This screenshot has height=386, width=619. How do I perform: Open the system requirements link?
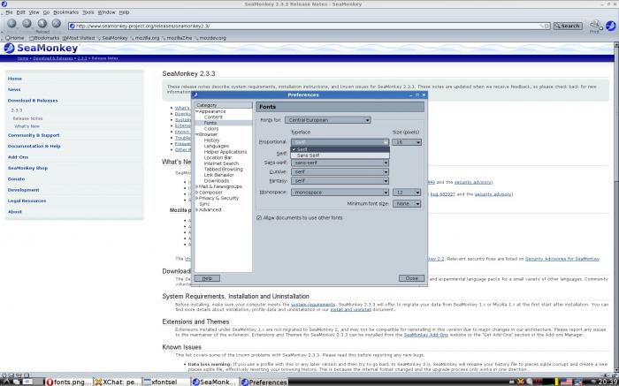pos(313,305)
